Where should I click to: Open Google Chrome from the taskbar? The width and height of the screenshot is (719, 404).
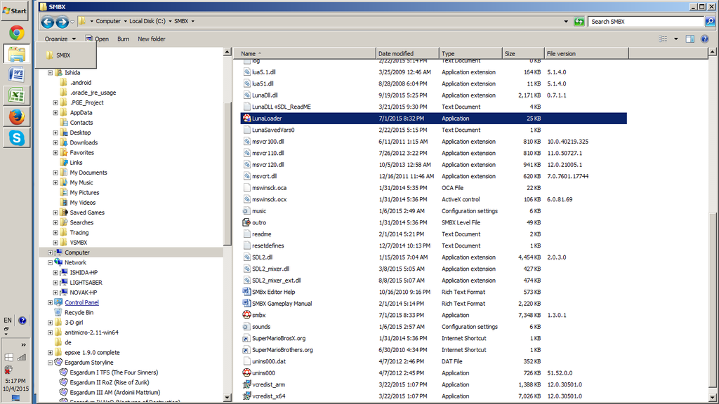click(17, 33)
